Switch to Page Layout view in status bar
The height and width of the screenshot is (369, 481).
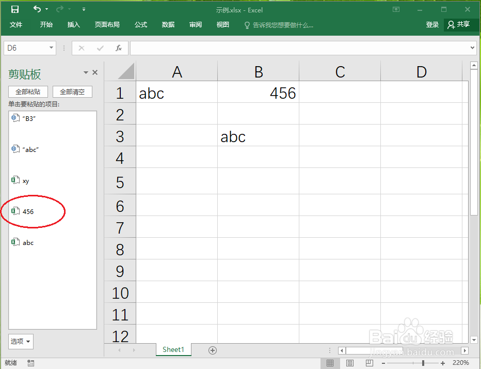pyautogui.click(x=350, y=363)
